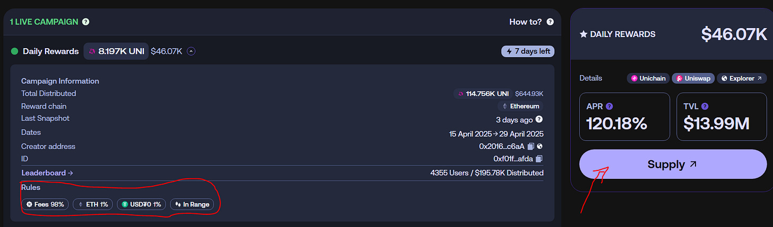This screenshot has width=773, height=227.
Task: Click the 0xf01f...afda ID text
Action: pyautogui.click(x=513, y=159)
